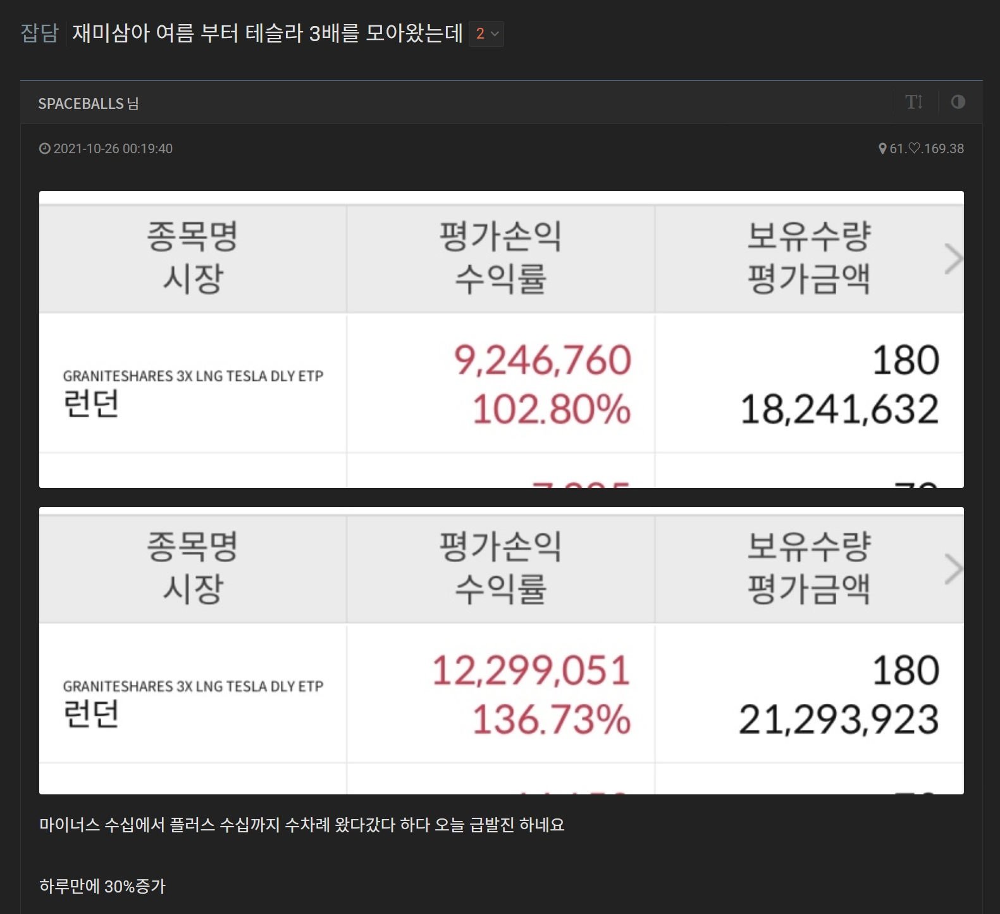Click the 종목명 시장 header in first image
This screenshot has width=1000, height=914.
point(193,258)
